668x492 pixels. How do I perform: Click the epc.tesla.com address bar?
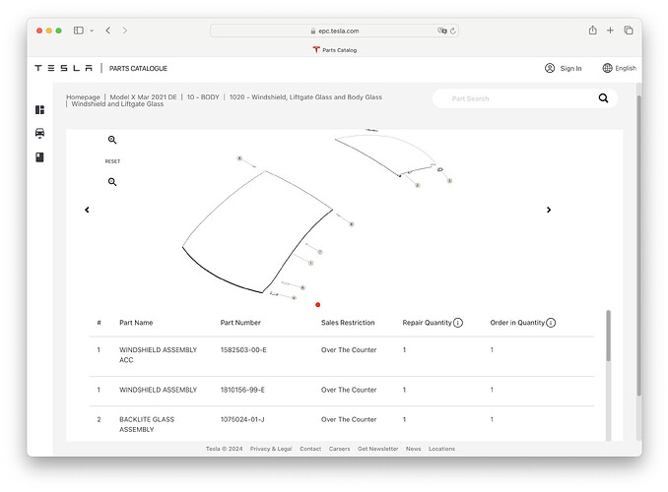tap(334, 31)
